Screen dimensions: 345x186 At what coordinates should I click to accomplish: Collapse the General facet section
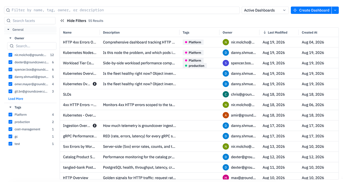[x=8, y=30]
